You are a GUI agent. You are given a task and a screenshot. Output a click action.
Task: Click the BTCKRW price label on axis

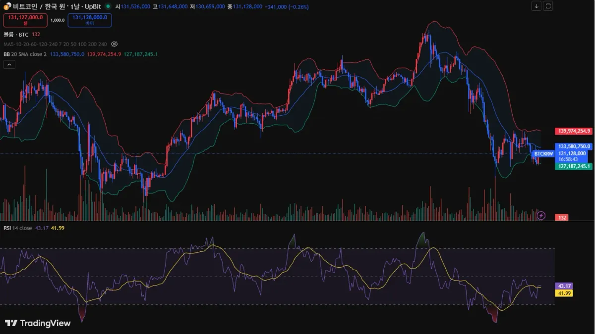pyautogui.click(x=543, y=154)
